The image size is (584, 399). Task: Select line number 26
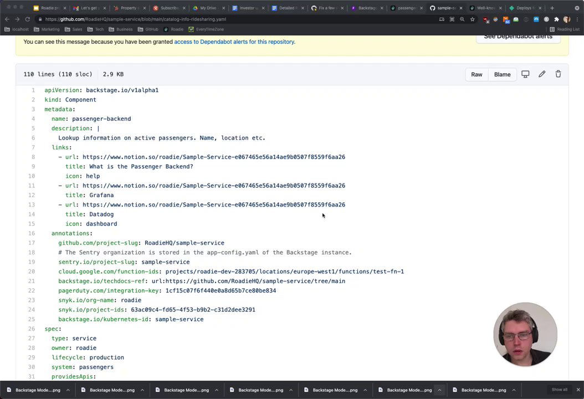click(x=31, y=329)
